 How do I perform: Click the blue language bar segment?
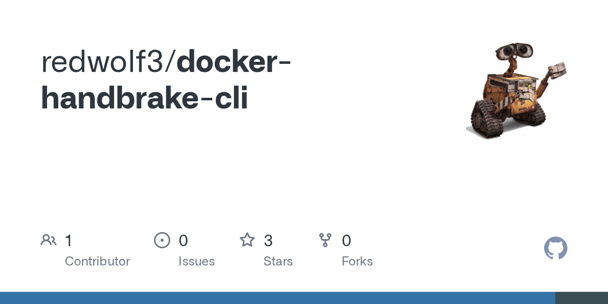click(x=278, y=298)
